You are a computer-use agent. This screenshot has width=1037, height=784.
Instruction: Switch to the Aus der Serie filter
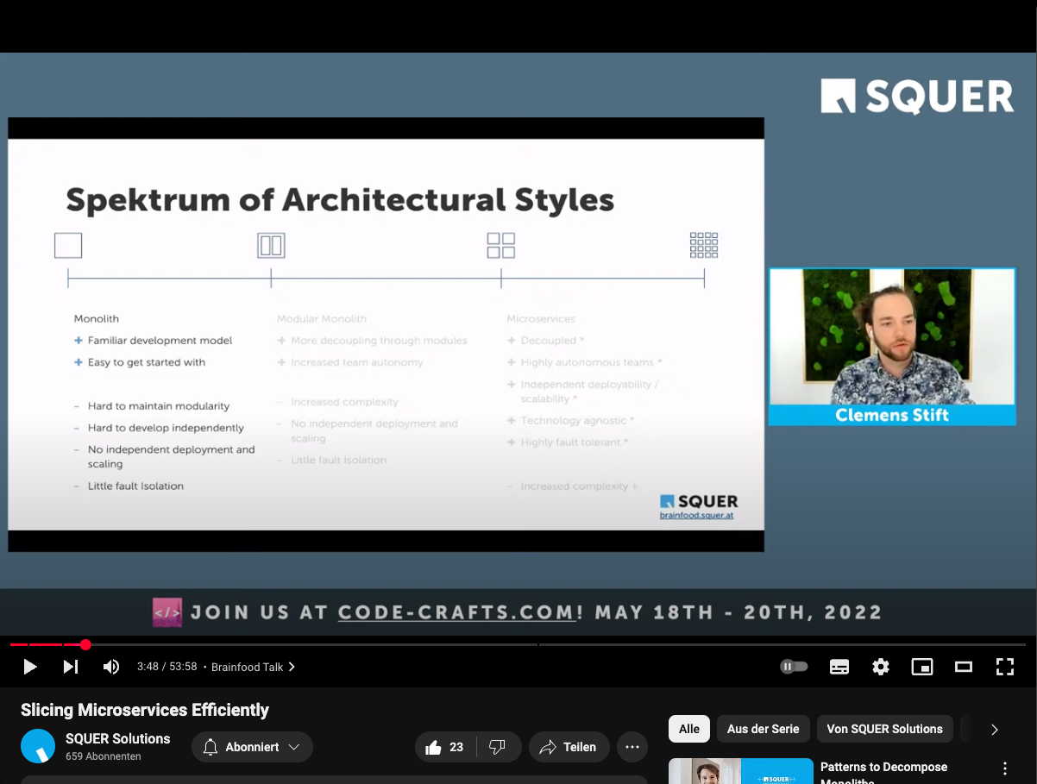pyautogui.click(x=763, y=729)
